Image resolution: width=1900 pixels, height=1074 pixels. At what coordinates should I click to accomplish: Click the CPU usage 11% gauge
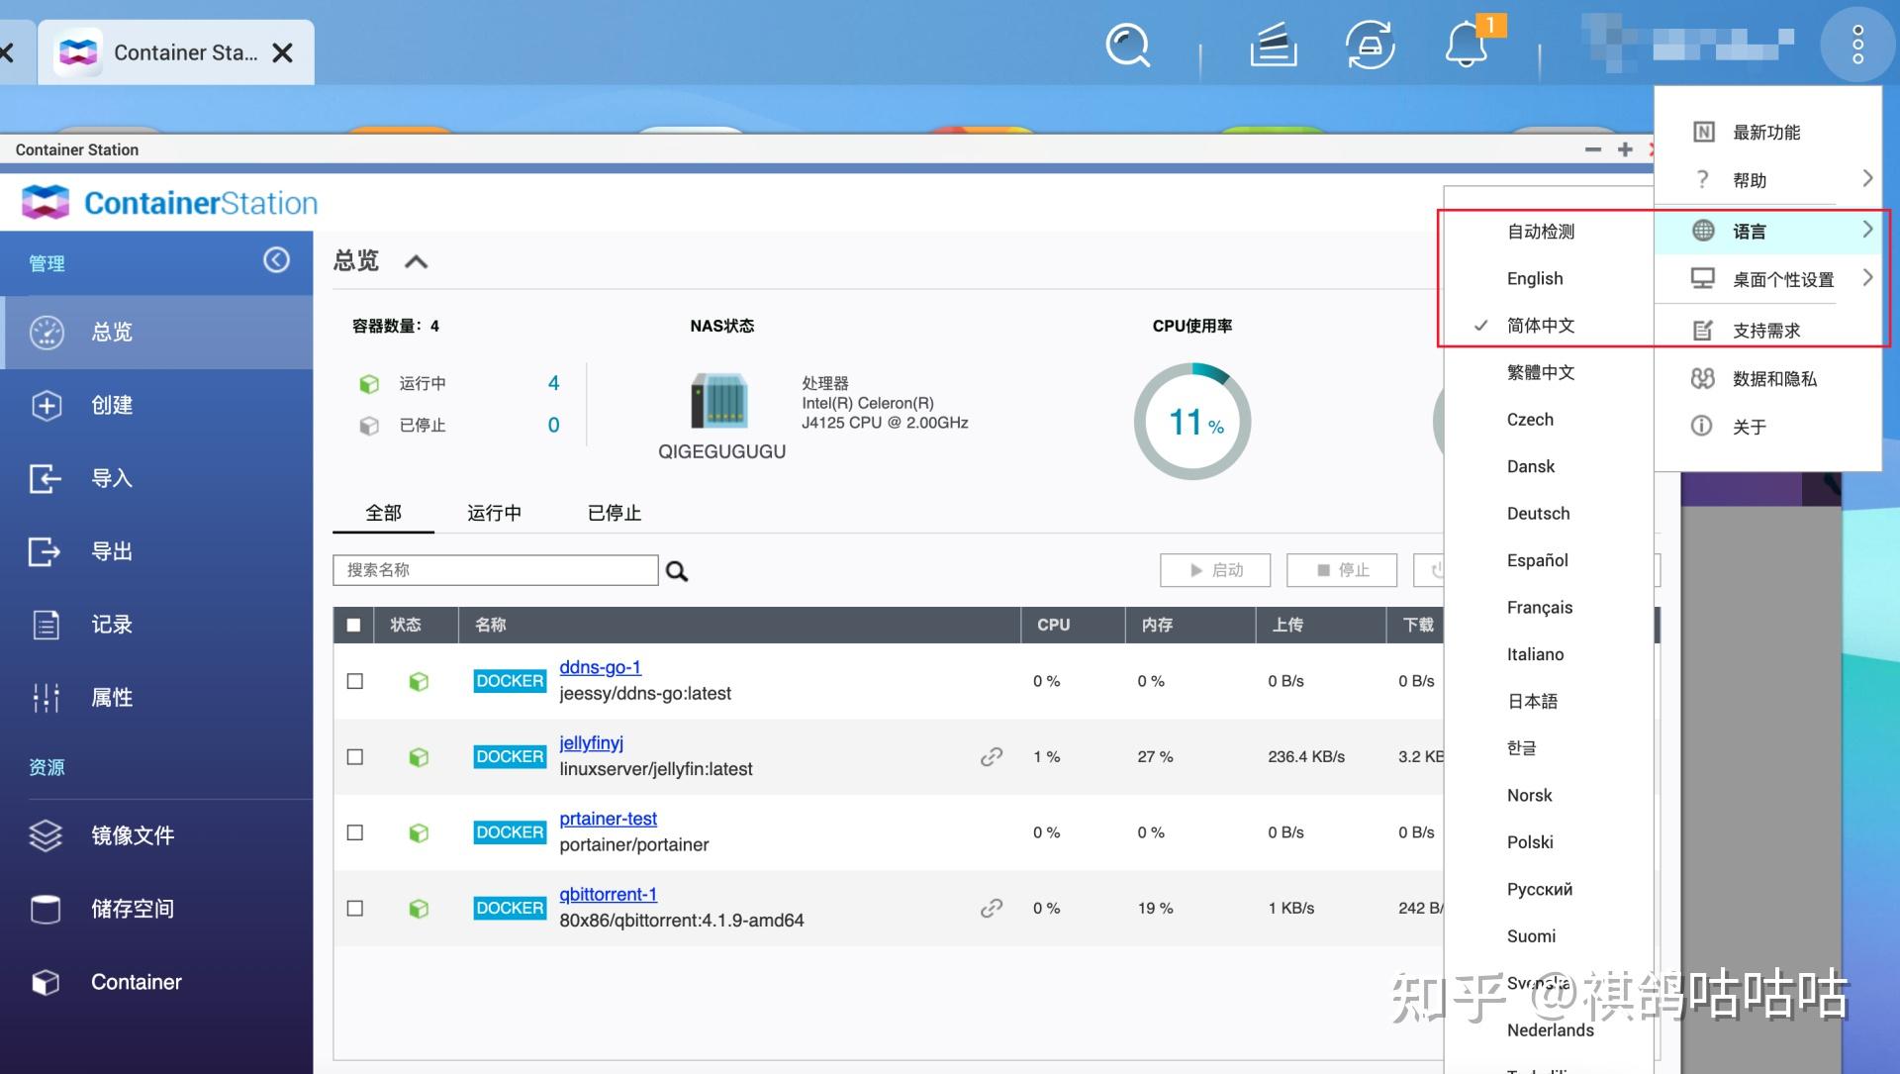(1192, 422)
